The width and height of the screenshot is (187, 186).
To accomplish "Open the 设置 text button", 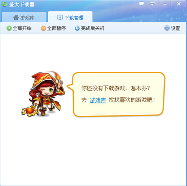I will (x=175, y=28).
